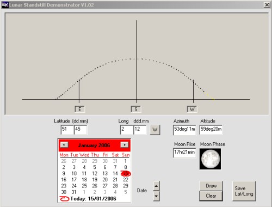Select January 18 in calendar
This screenshot has height=207, width=272.
(x=84, y=180)
